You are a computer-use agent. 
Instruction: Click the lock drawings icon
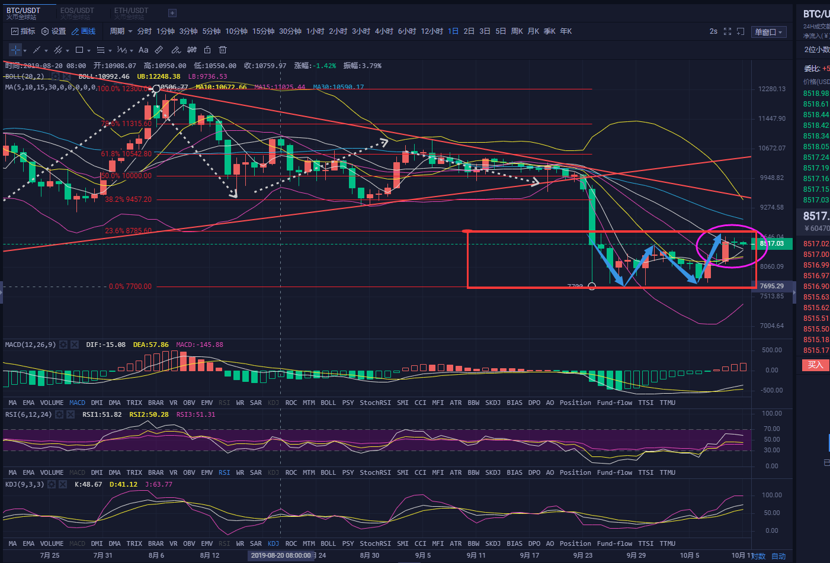pyautogui.click(x=207, y=50)
